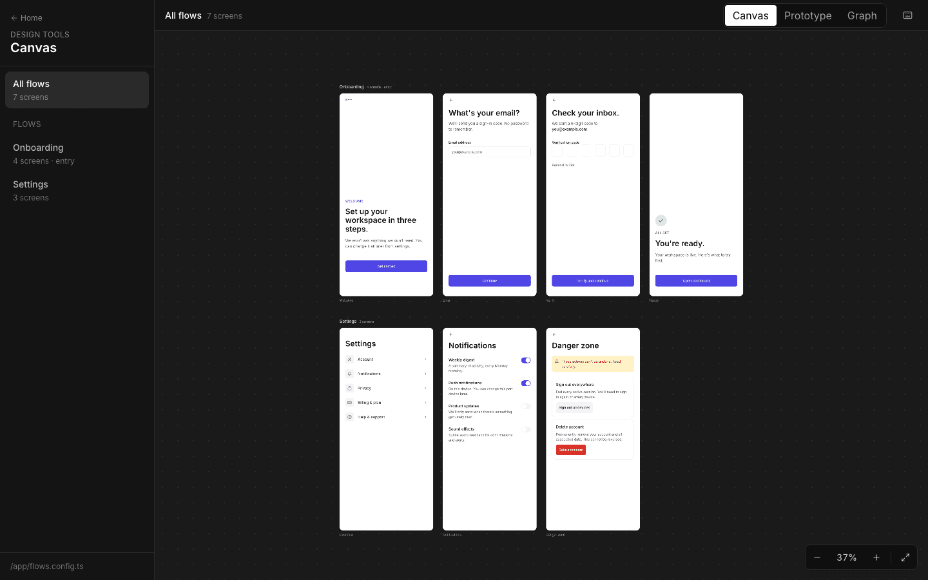Open the keyboard shortcuts icon

tap(907, 15)
